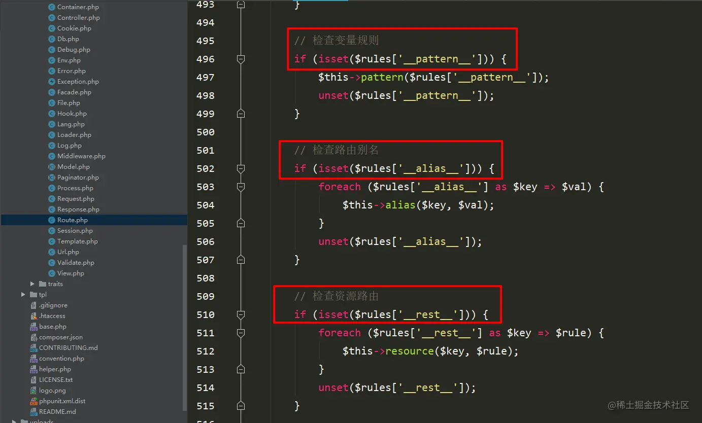Viewport: 702px width, 423px height.
Task: Click the resource method call on line 512
Action: [410, 351]
